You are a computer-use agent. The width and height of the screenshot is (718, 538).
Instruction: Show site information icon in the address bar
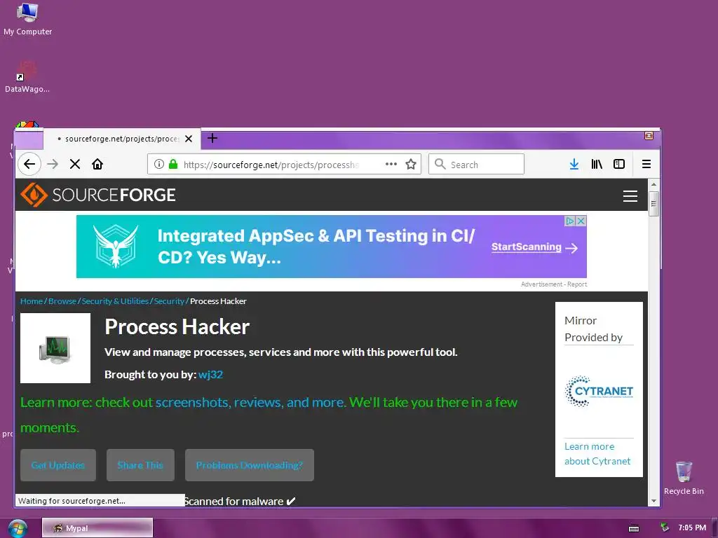(159, 164)
